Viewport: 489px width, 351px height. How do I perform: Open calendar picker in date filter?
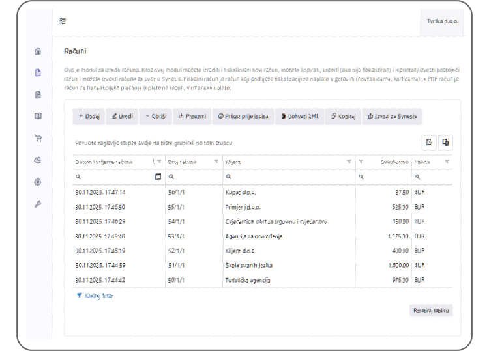click(x=158, y=176)
